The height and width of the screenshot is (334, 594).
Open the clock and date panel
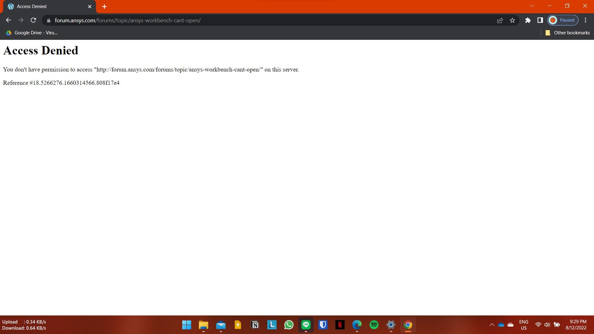(576, 325)
